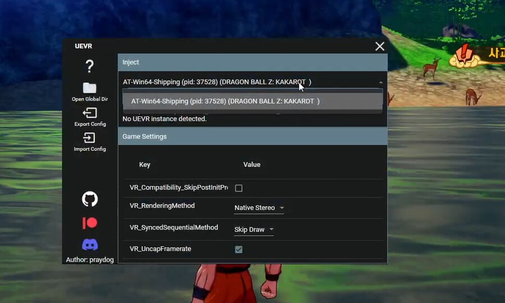The width and height of the screenshot is (505, 303).
Task: Disable the VR_UncapFramerate checkbox
Action: click(238, 249)
